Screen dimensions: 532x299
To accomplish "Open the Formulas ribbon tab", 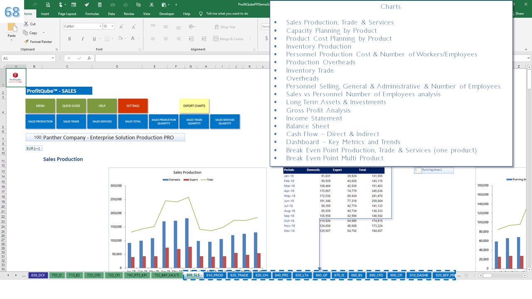I will [92, 14].
